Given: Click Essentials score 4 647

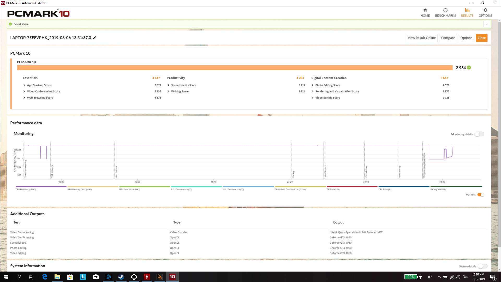Looking at the screenshot, I should (156, 78).
